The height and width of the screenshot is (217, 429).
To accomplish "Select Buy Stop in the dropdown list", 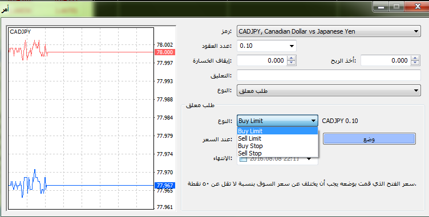I will (x=277, y=146).
